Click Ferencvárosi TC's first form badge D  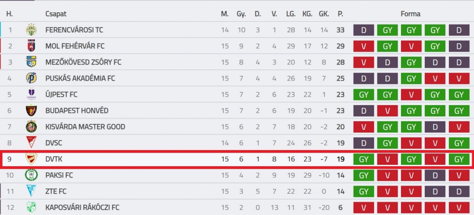(364, 30)
